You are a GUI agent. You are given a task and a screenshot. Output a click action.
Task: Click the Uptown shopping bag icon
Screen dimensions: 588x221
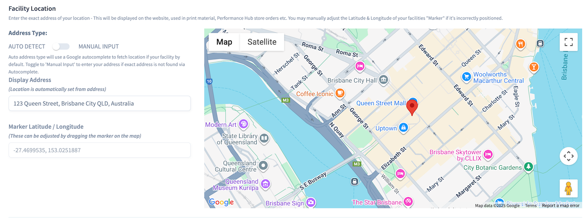pos(404,128)
